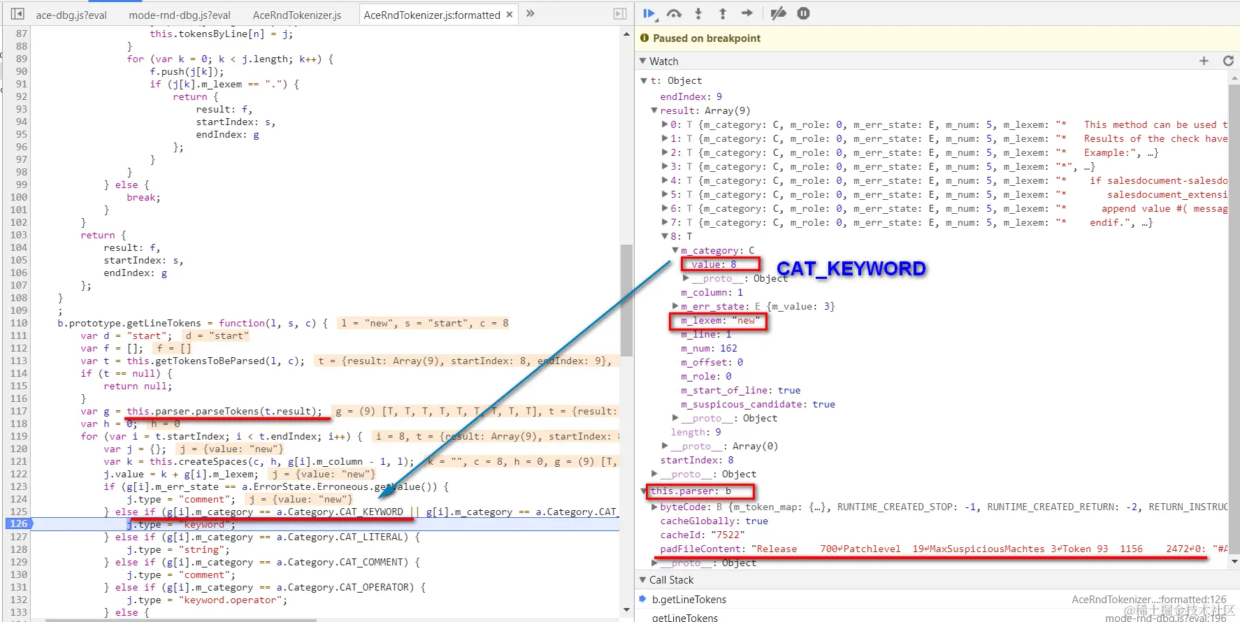
Task: Collapse the Call Stack section
Action: pos(643,580)
